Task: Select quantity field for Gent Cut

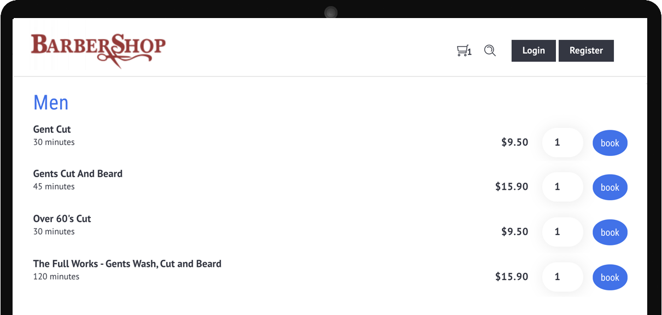Action: tap(563, 143)
